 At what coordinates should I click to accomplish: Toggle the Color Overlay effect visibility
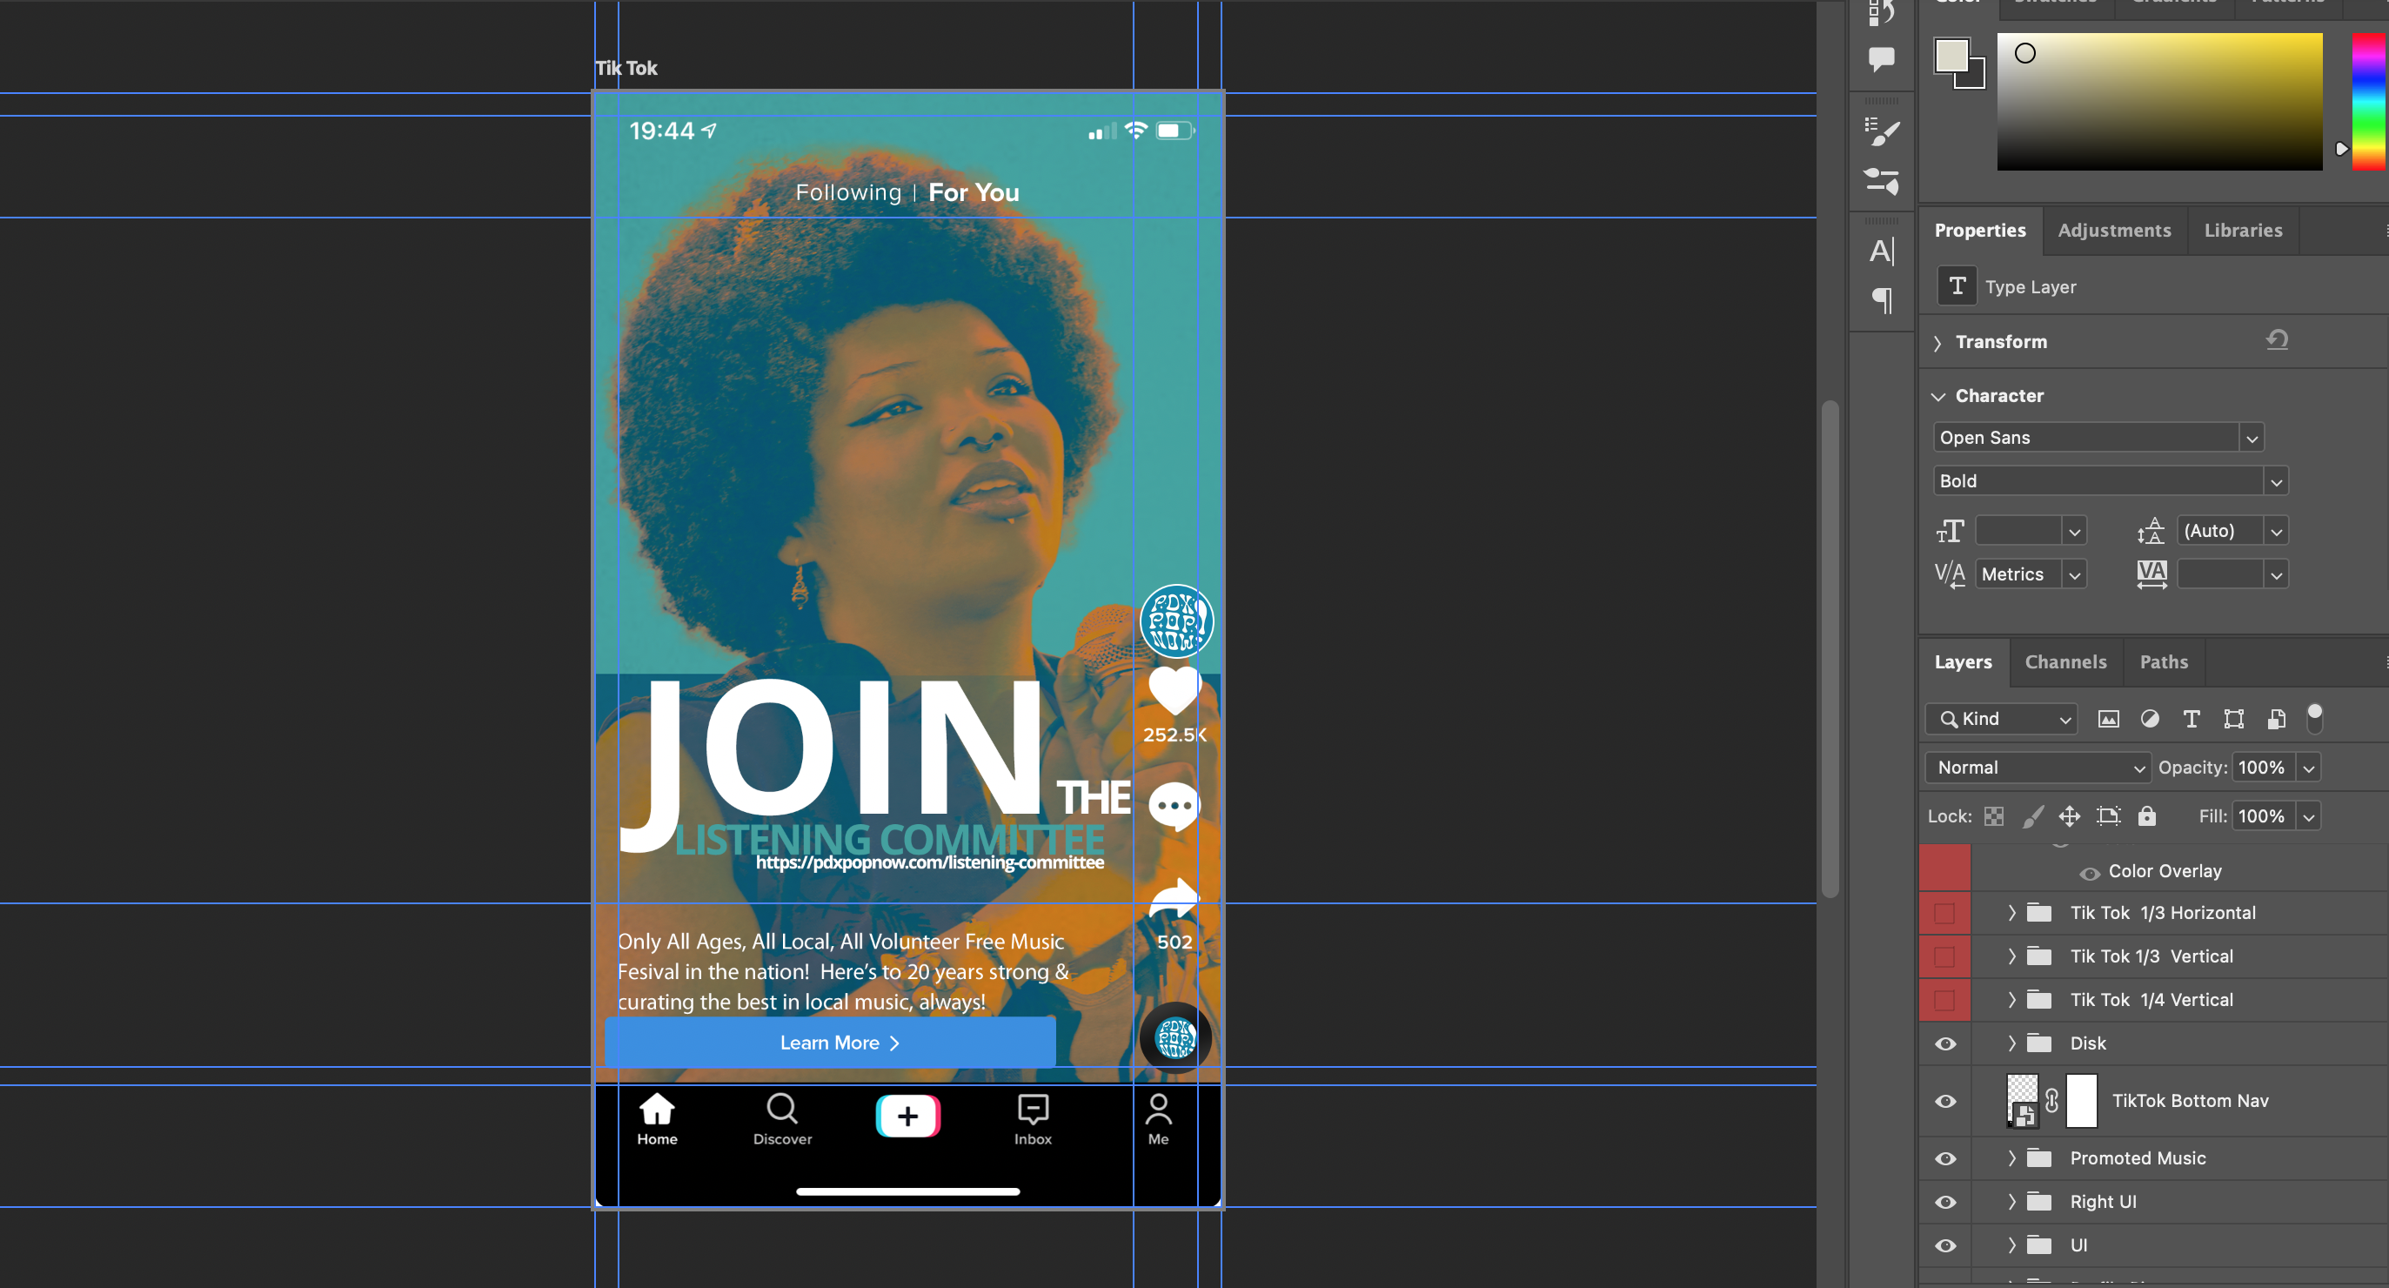(2090, 873)
